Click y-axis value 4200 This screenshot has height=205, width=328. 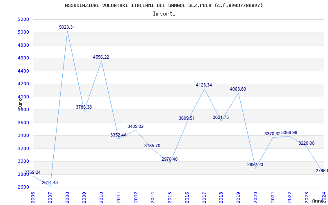point(23,84)
